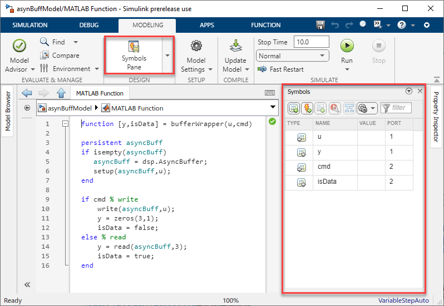
Task: Switch to the DEBUG tab
Action: 89,25
